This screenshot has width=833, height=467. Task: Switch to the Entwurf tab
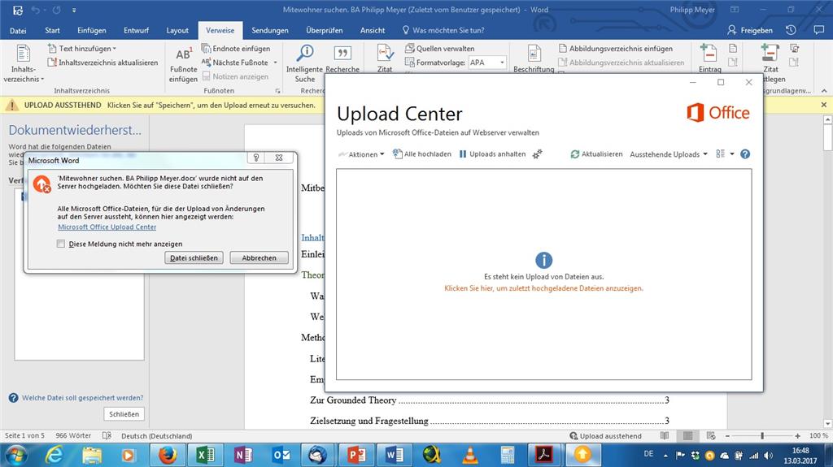(x=136, y=30)
